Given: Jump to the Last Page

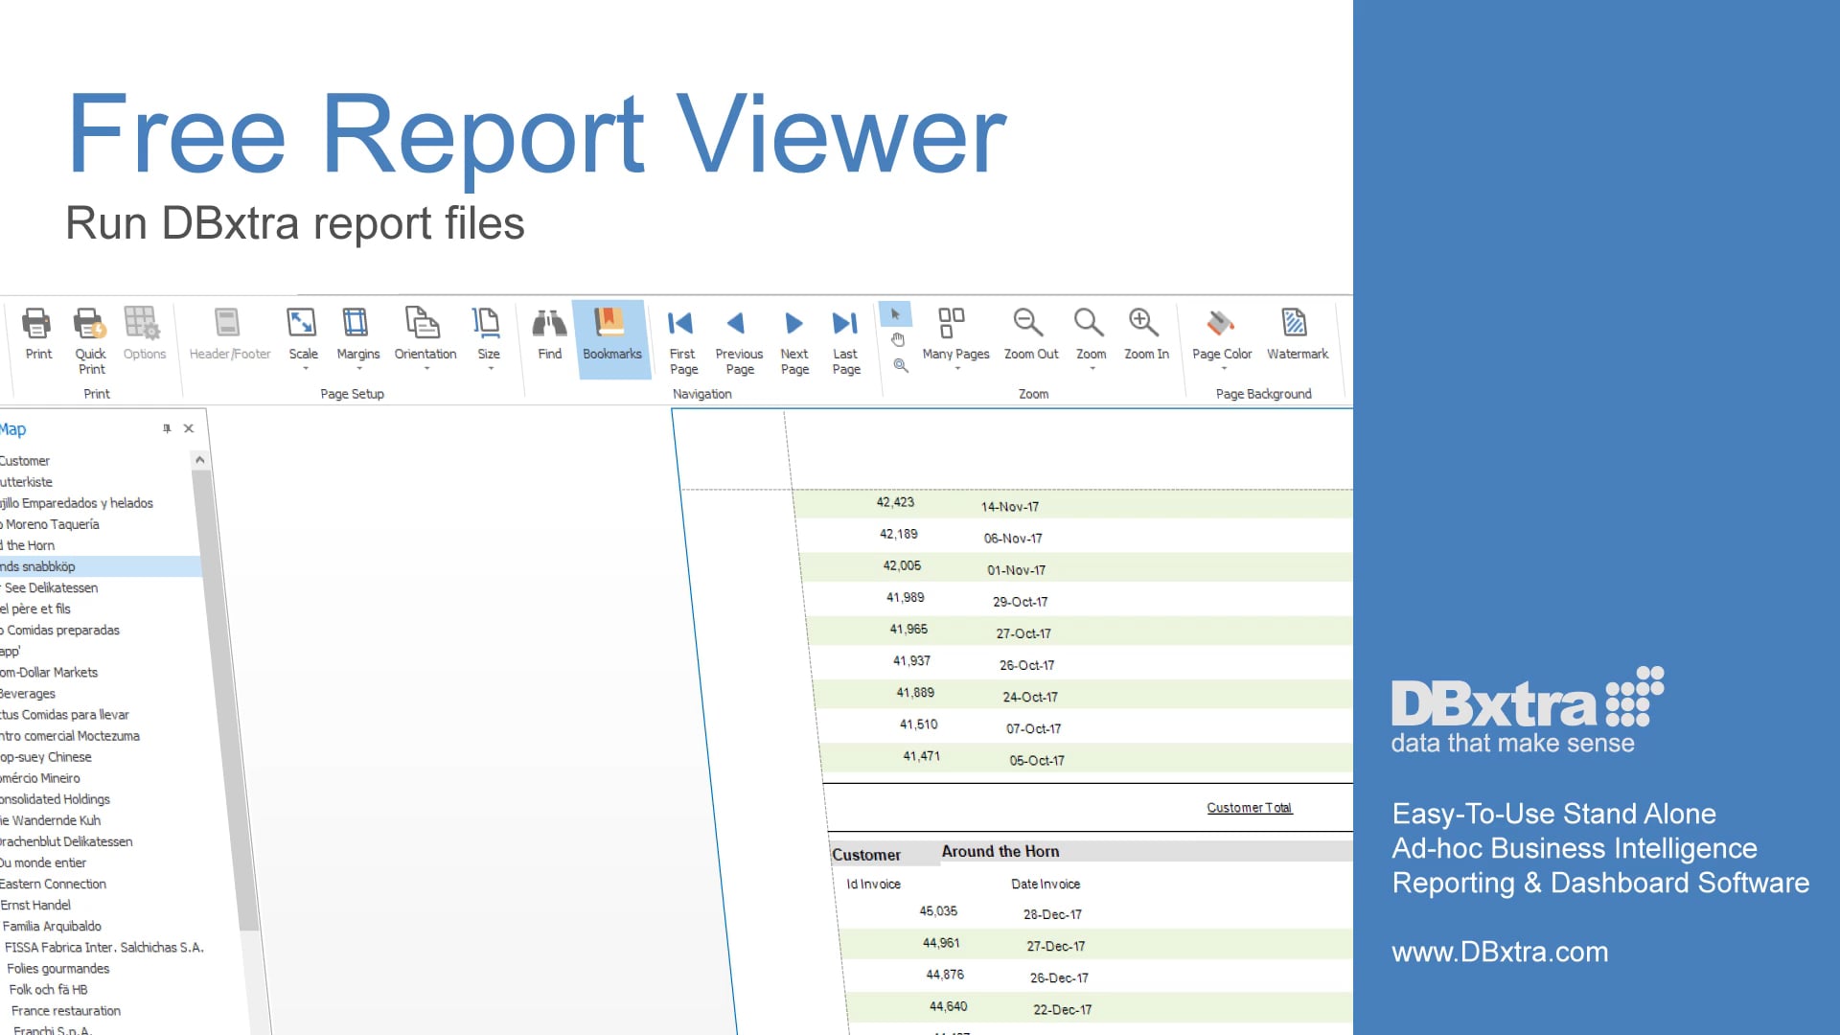Looking at the screenshot, I should coord(845,341).
